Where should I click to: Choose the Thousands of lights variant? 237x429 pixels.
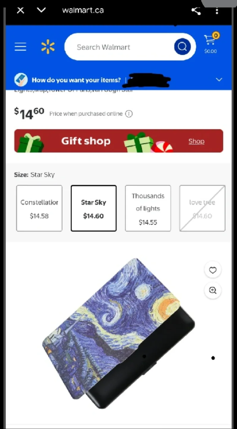(x=148, y=208)
